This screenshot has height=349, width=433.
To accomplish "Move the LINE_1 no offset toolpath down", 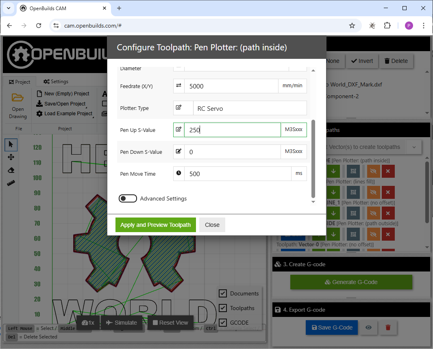I will [x=333, y=213].
